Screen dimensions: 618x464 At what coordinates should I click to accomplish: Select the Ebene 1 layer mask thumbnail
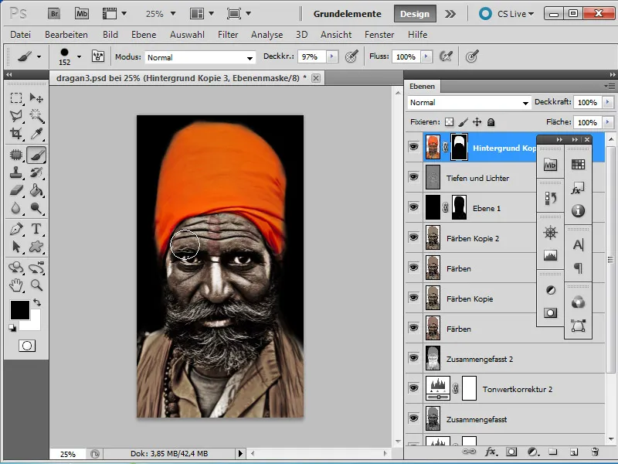[459, 207]
